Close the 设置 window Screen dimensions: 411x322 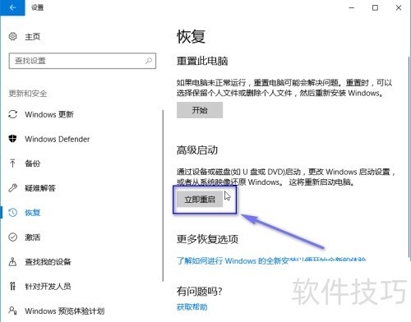(x=399, y=7)
